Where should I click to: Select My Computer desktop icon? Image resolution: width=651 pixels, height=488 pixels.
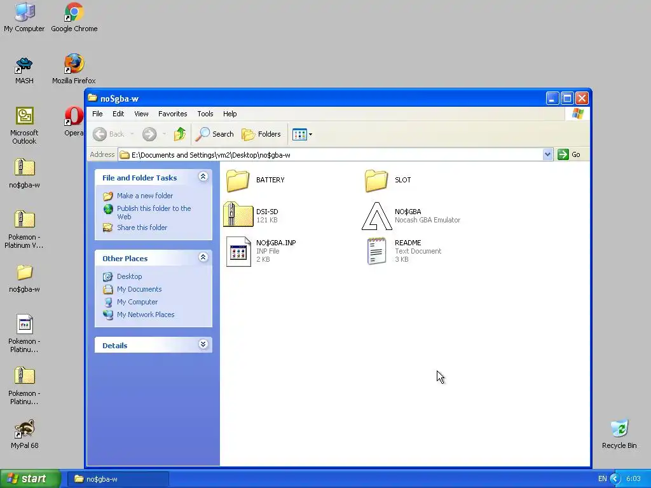click(25, 17)
